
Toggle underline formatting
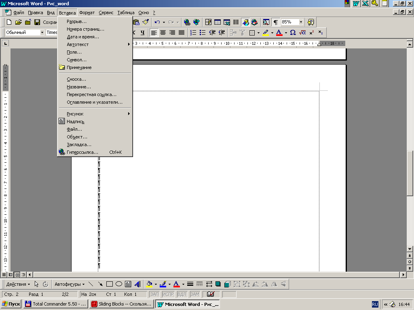tap(143, 32)
